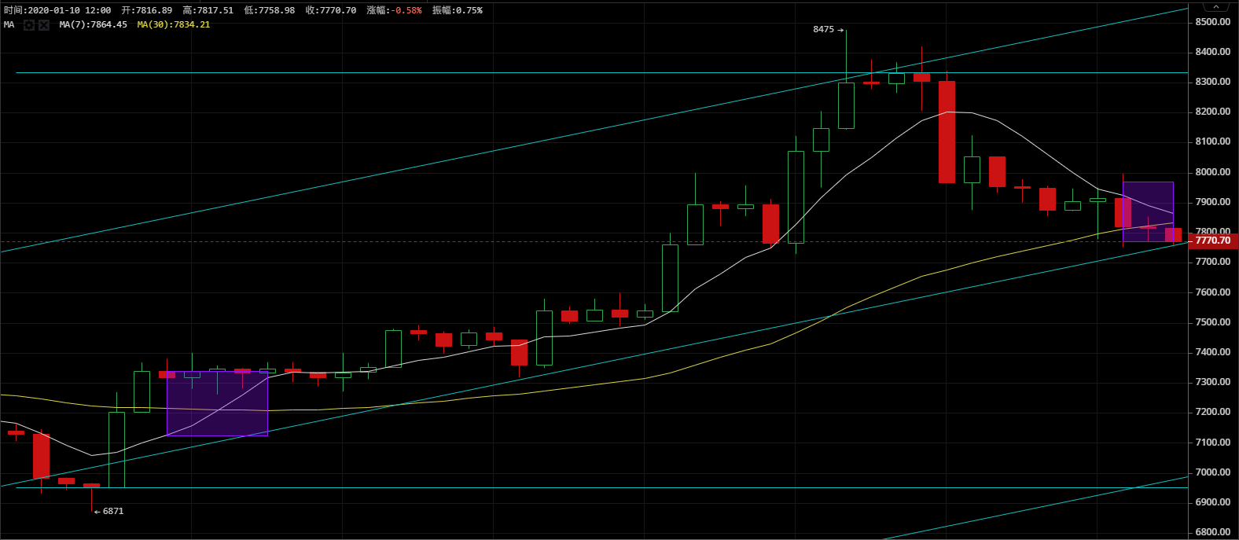Click the open price 开:7816.89
Image resolution: width=1239 pixels, height=540 pixels.
(x=147, y=10)
